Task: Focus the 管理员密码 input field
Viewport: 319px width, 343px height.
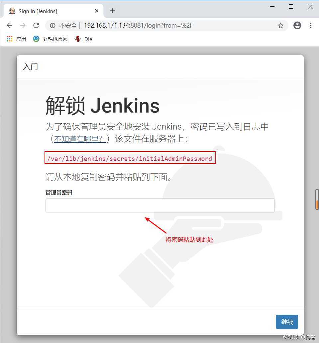Action: (160, 205)
